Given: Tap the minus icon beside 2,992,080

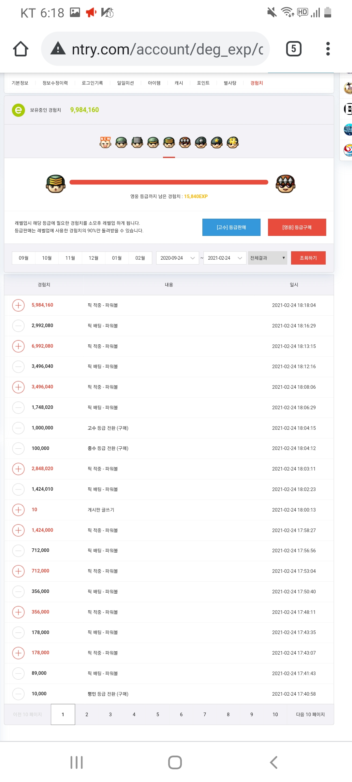Looking at the screenshot, I should pos(18,326).
